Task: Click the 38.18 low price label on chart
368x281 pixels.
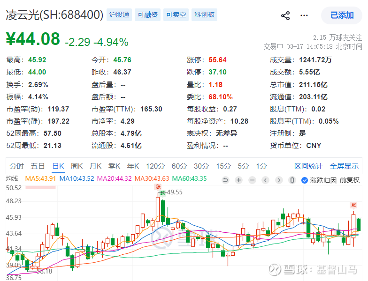Action: point(44,272)
